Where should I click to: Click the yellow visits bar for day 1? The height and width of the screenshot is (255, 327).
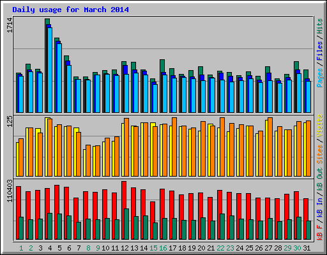click(x=17, y=159)
